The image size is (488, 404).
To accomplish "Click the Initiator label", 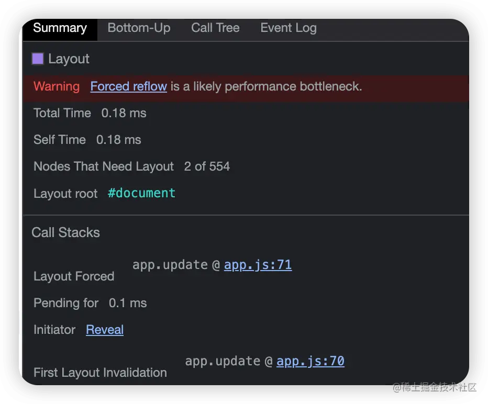I will tap(54, 330).
